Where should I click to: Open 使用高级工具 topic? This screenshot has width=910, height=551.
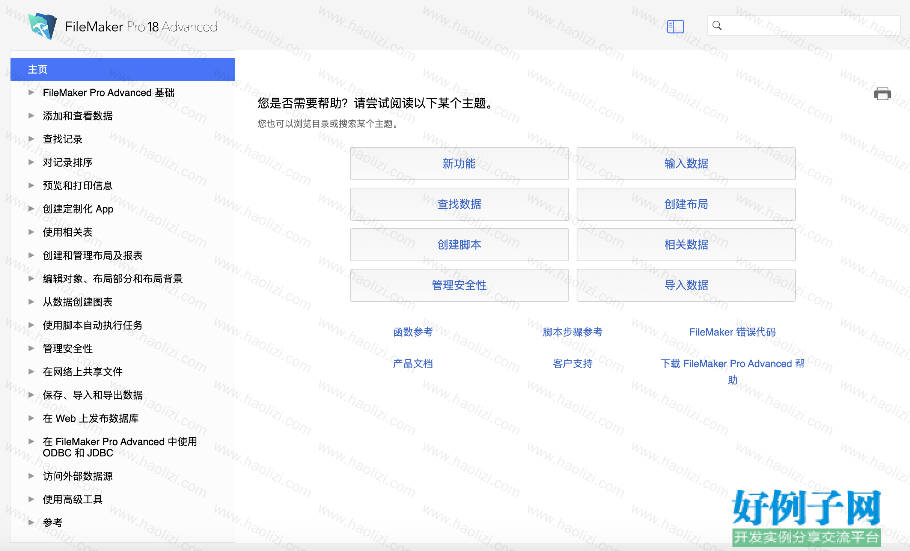72,500
